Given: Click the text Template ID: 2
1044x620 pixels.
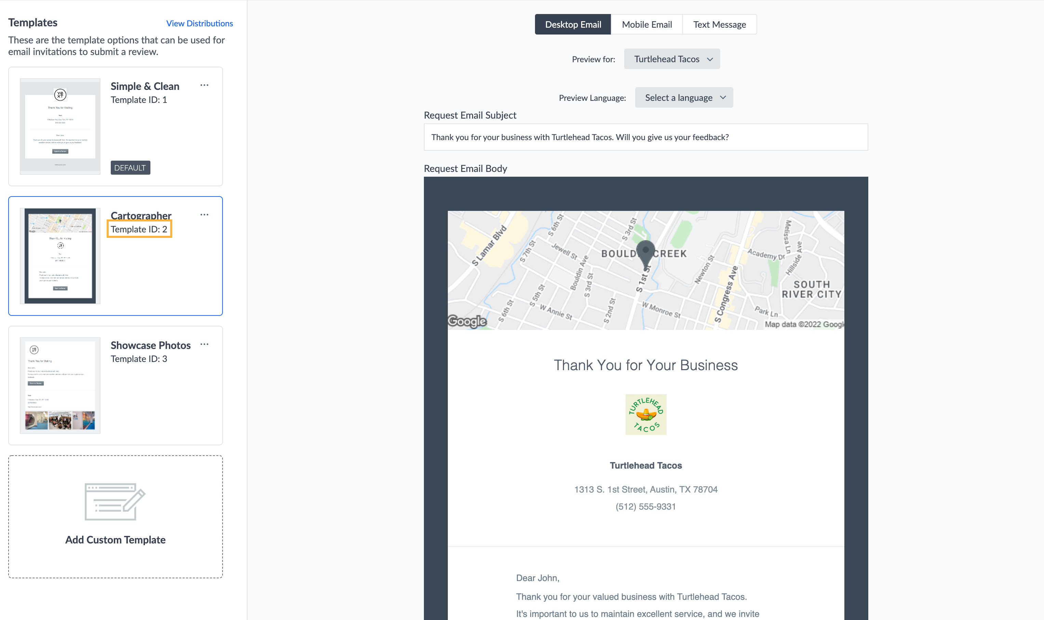Looking at the screenshot, I should tap(139, 229).
